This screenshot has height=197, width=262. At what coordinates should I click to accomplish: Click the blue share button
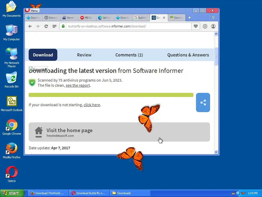[x=203, y=102]
